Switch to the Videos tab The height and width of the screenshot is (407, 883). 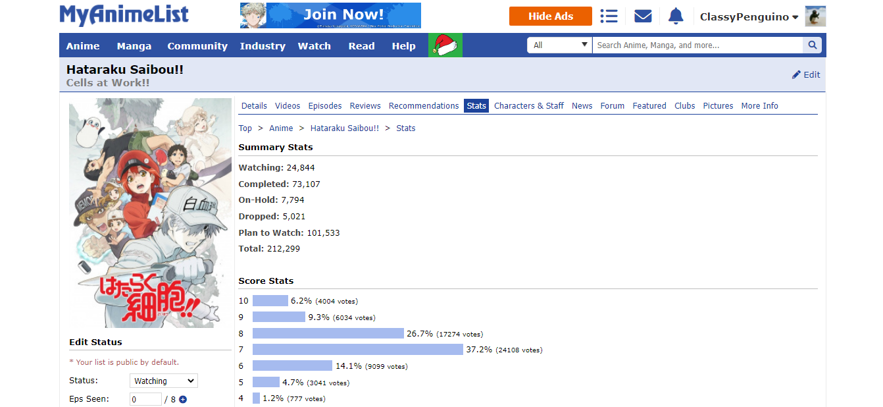point(288,105)
